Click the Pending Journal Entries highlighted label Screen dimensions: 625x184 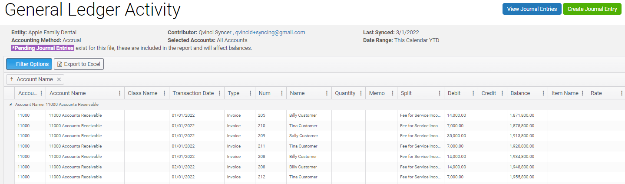(x=43, y=48)
